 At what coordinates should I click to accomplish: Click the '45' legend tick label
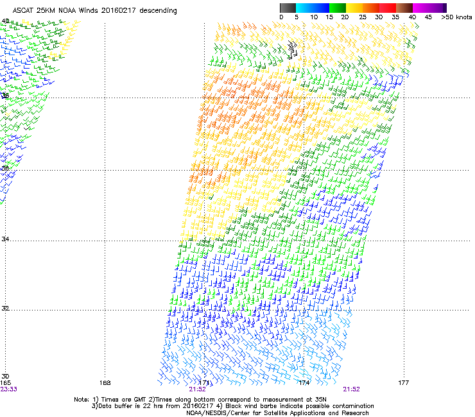point(428,17)
